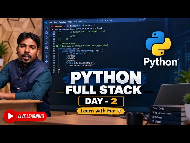The height and width of the screenshot is (143, 190).
Task: Click line 'public static void main(String[] args) {'
Action: [82, 51]
